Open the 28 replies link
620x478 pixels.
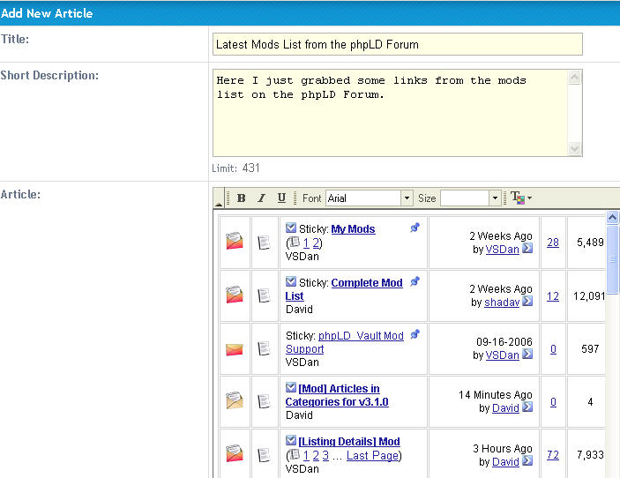(x=553, y=243)
